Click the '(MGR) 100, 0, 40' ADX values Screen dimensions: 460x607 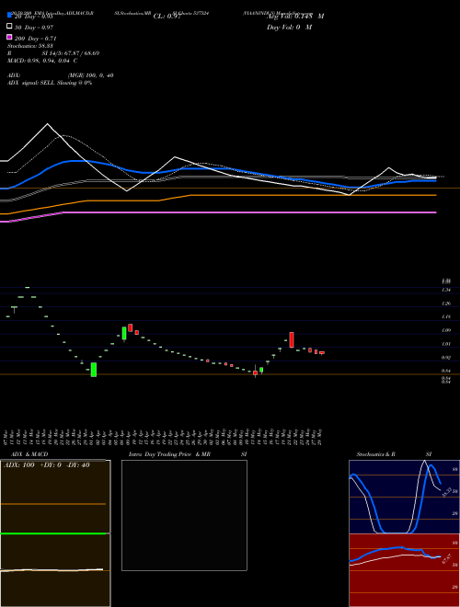click(90, 75)
